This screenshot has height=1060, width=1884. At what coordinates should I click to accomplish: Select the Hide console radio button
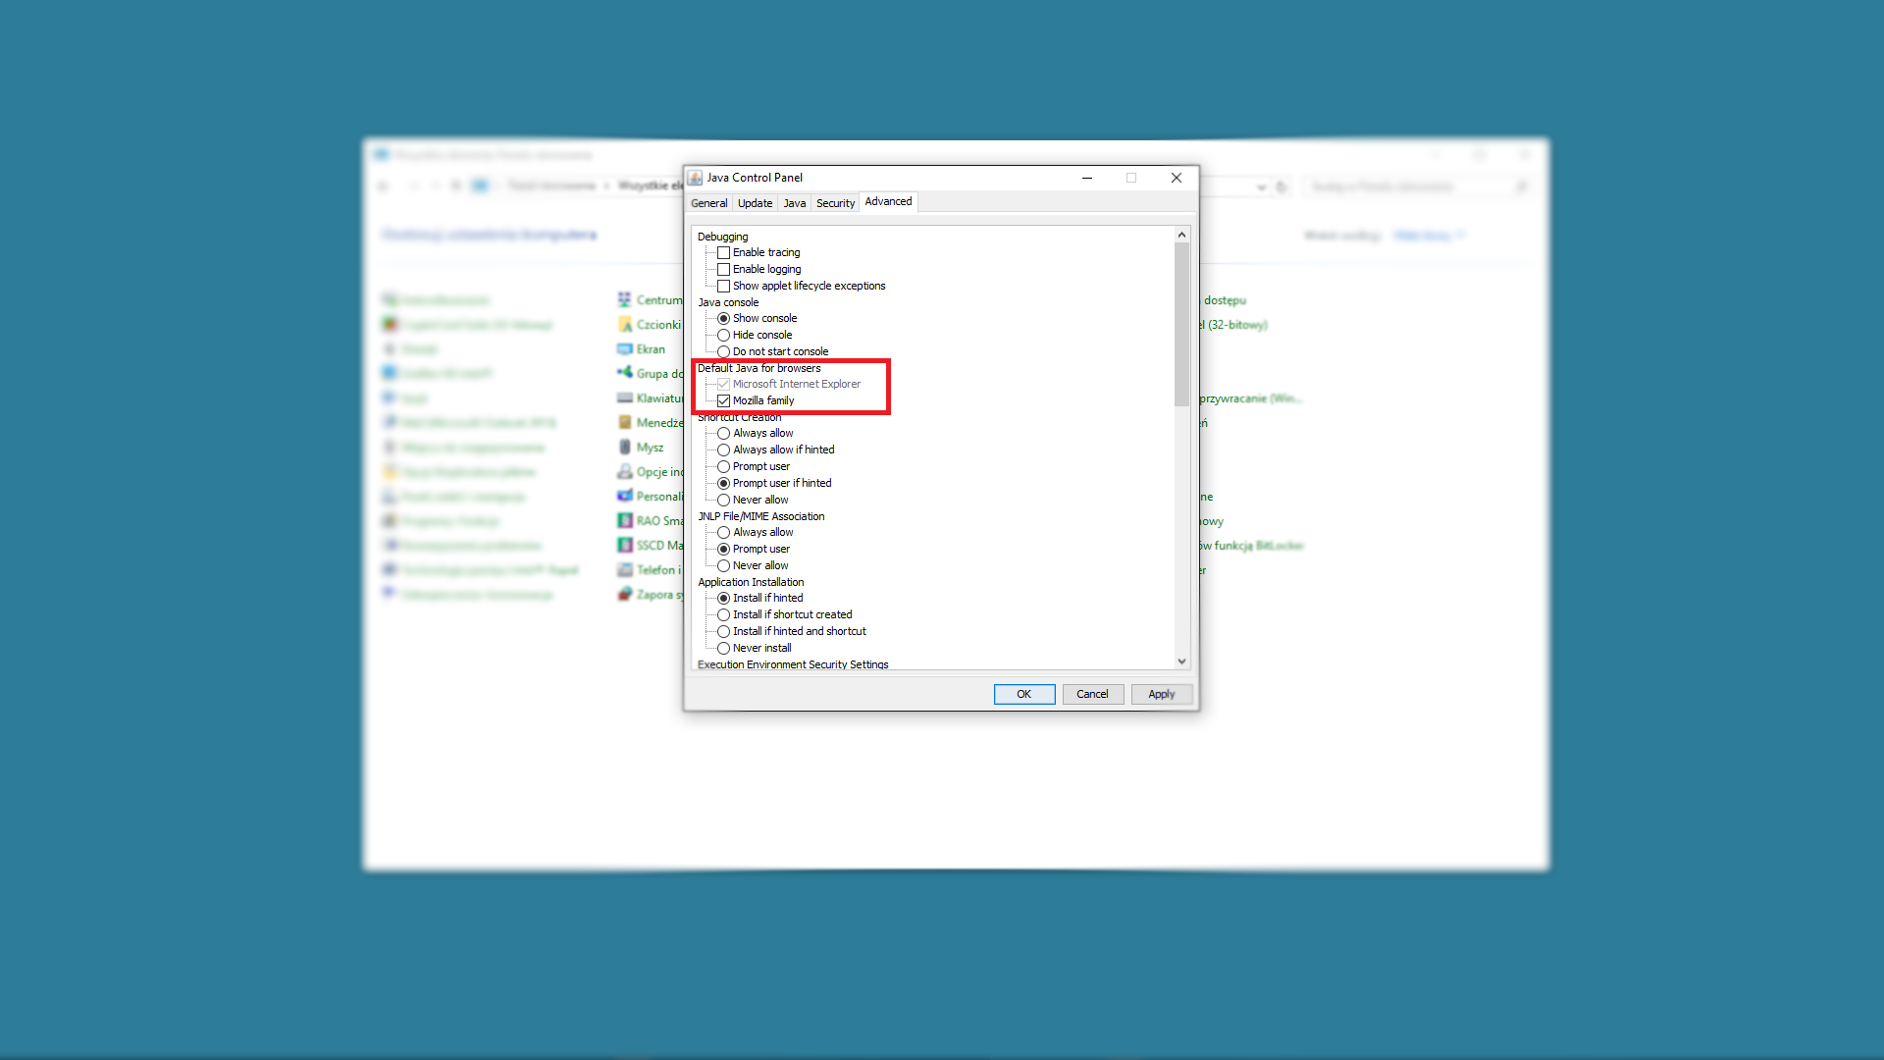pyautogui.click(x=724, y=336)
